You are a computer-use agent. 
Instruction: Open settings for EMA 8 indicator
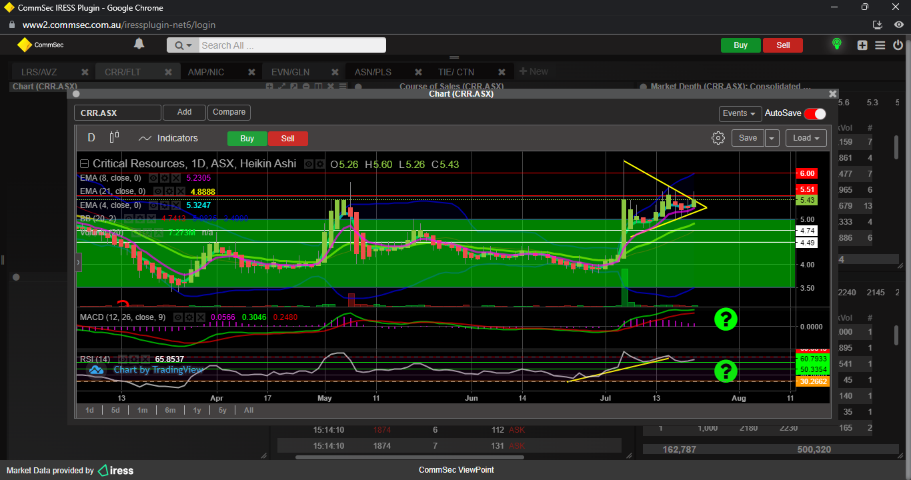(165, 178)
